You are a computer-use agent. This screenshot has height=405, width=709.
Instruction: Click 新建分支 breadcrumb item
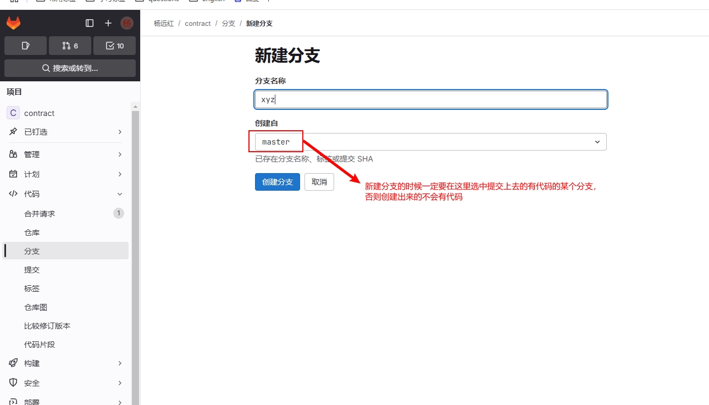[x=259, y=24]
